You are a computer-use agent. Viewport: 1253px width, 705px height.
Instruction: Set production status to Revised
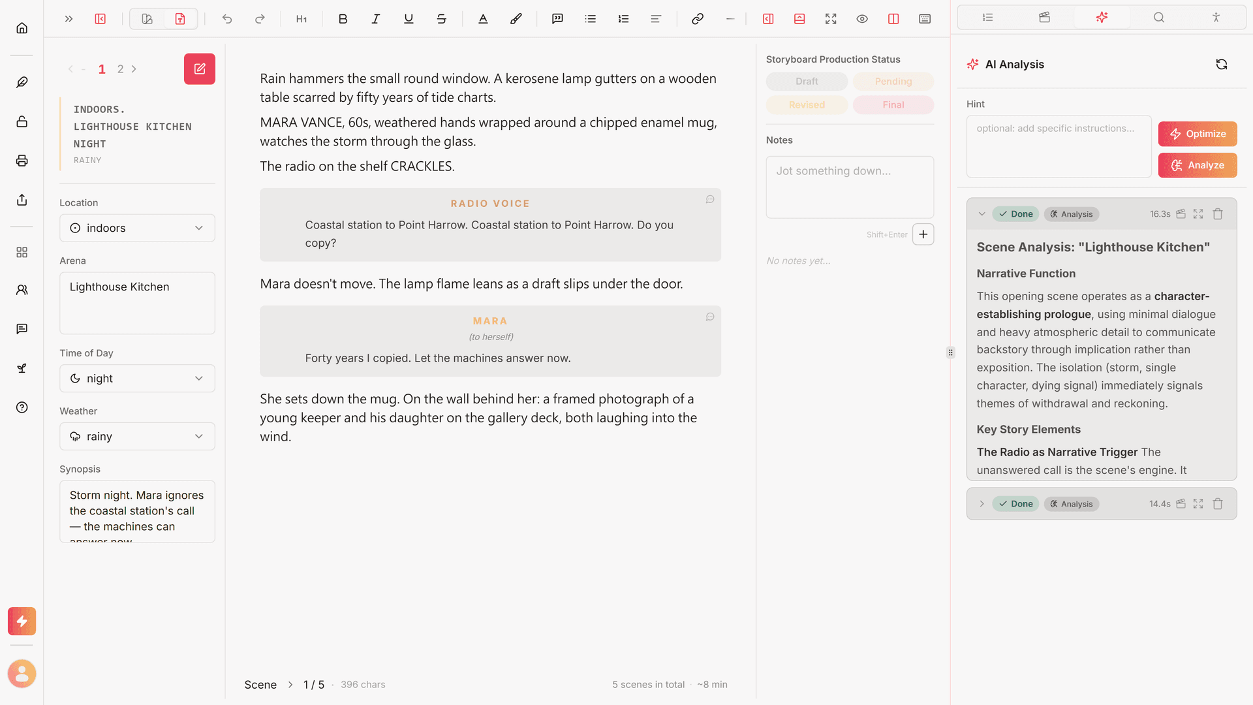click(807, 105)
